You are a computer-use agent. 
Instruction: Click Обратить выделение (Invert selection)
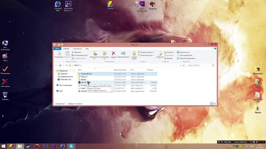coord(186,58)
